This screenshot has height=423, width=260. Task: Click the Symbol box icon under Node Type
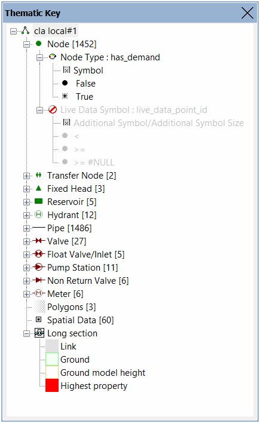click(66, 70)
